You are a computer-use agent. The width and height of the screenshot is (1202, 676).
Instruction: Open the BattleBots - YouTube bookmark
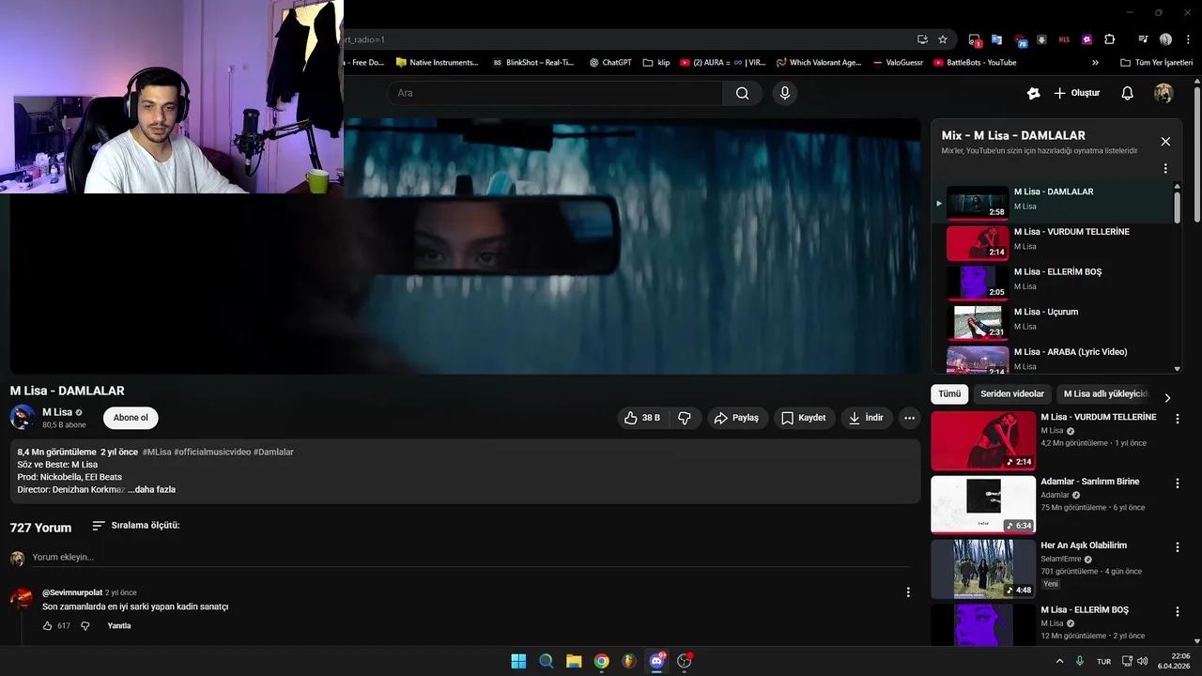[975, 63]
